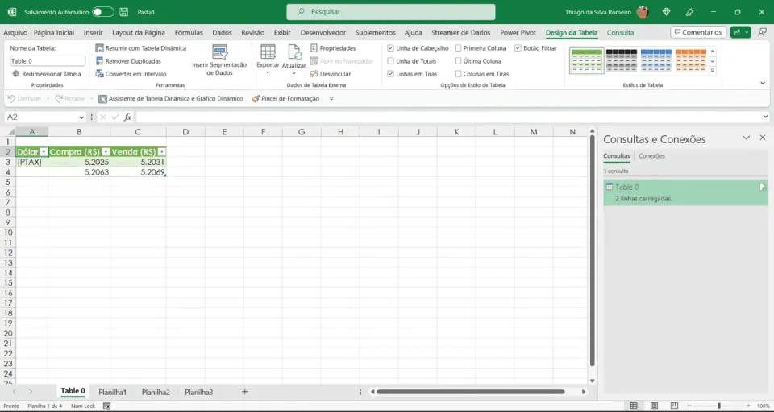Image resolution: width=774 pixels, height=412 pixels.
Task: Click the Exportar table icon
Action: coord(268,51)
